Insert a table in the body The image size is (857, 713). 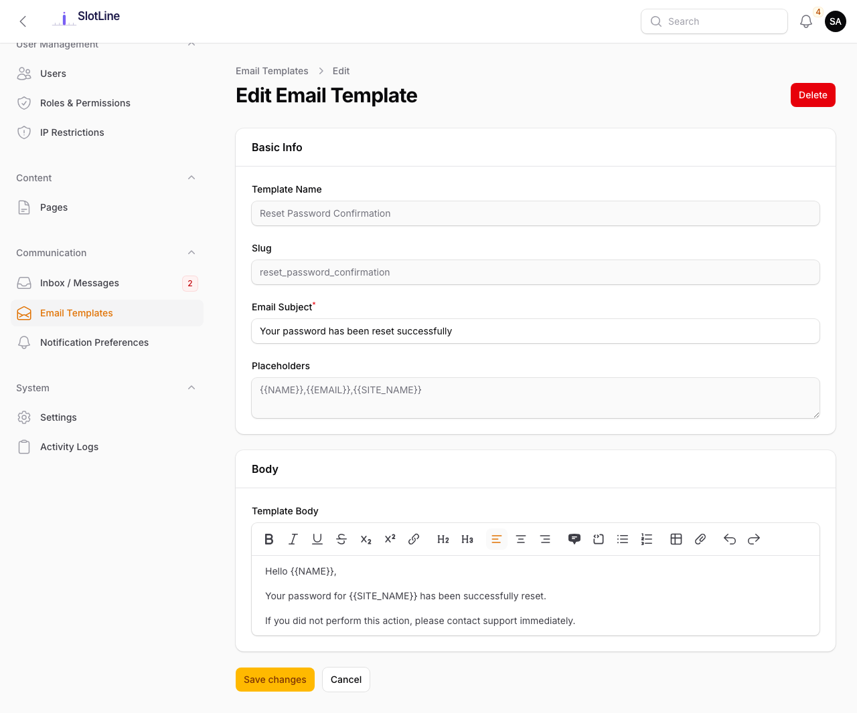click(676, 539)
